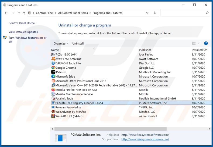
Task: Expand the address bar history dropdown
Action: (147, 13)
